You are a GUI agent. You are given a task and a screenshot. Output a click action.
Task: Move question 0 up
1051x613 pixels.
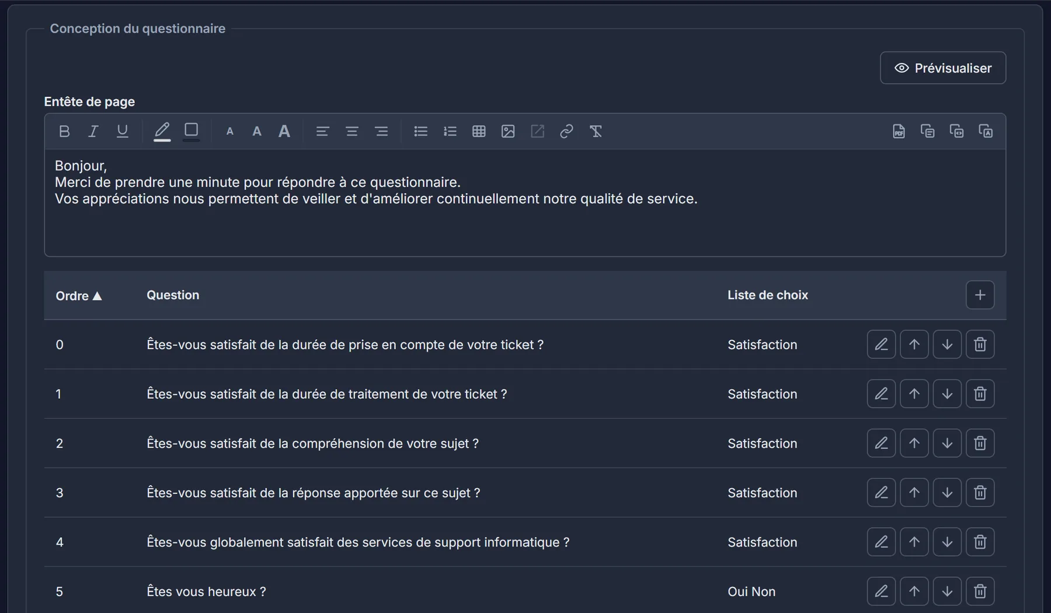pos(914,344)
